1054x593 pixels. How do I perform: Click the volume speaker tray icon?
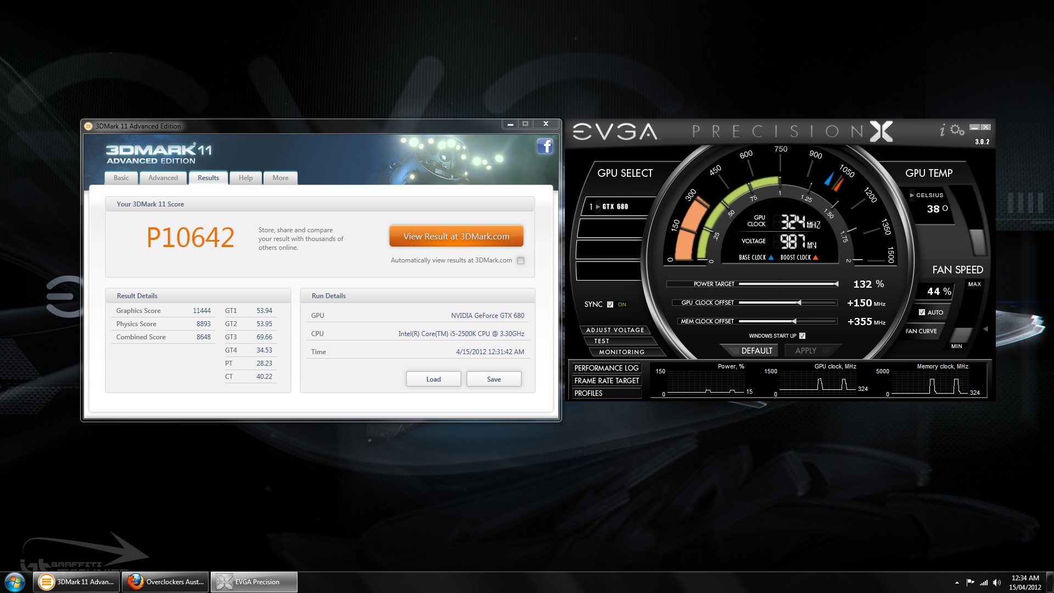tap(997, 583)
